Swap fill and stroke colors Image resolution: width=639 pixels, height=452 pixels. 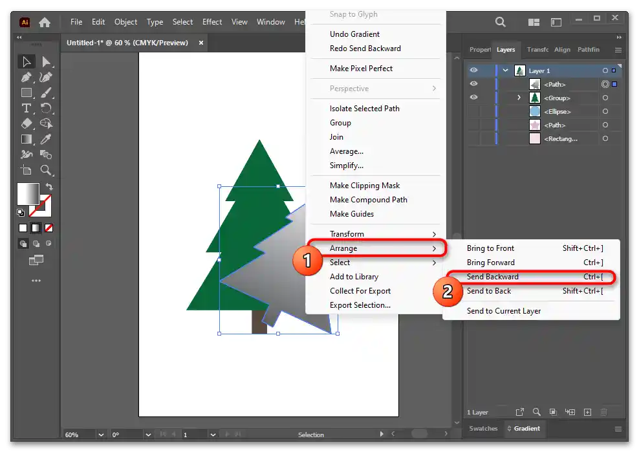click(49, 187)
